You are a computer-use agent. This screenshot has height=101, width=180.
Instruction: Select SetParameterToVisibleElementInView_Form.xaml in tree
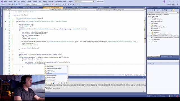click(167, 38)
